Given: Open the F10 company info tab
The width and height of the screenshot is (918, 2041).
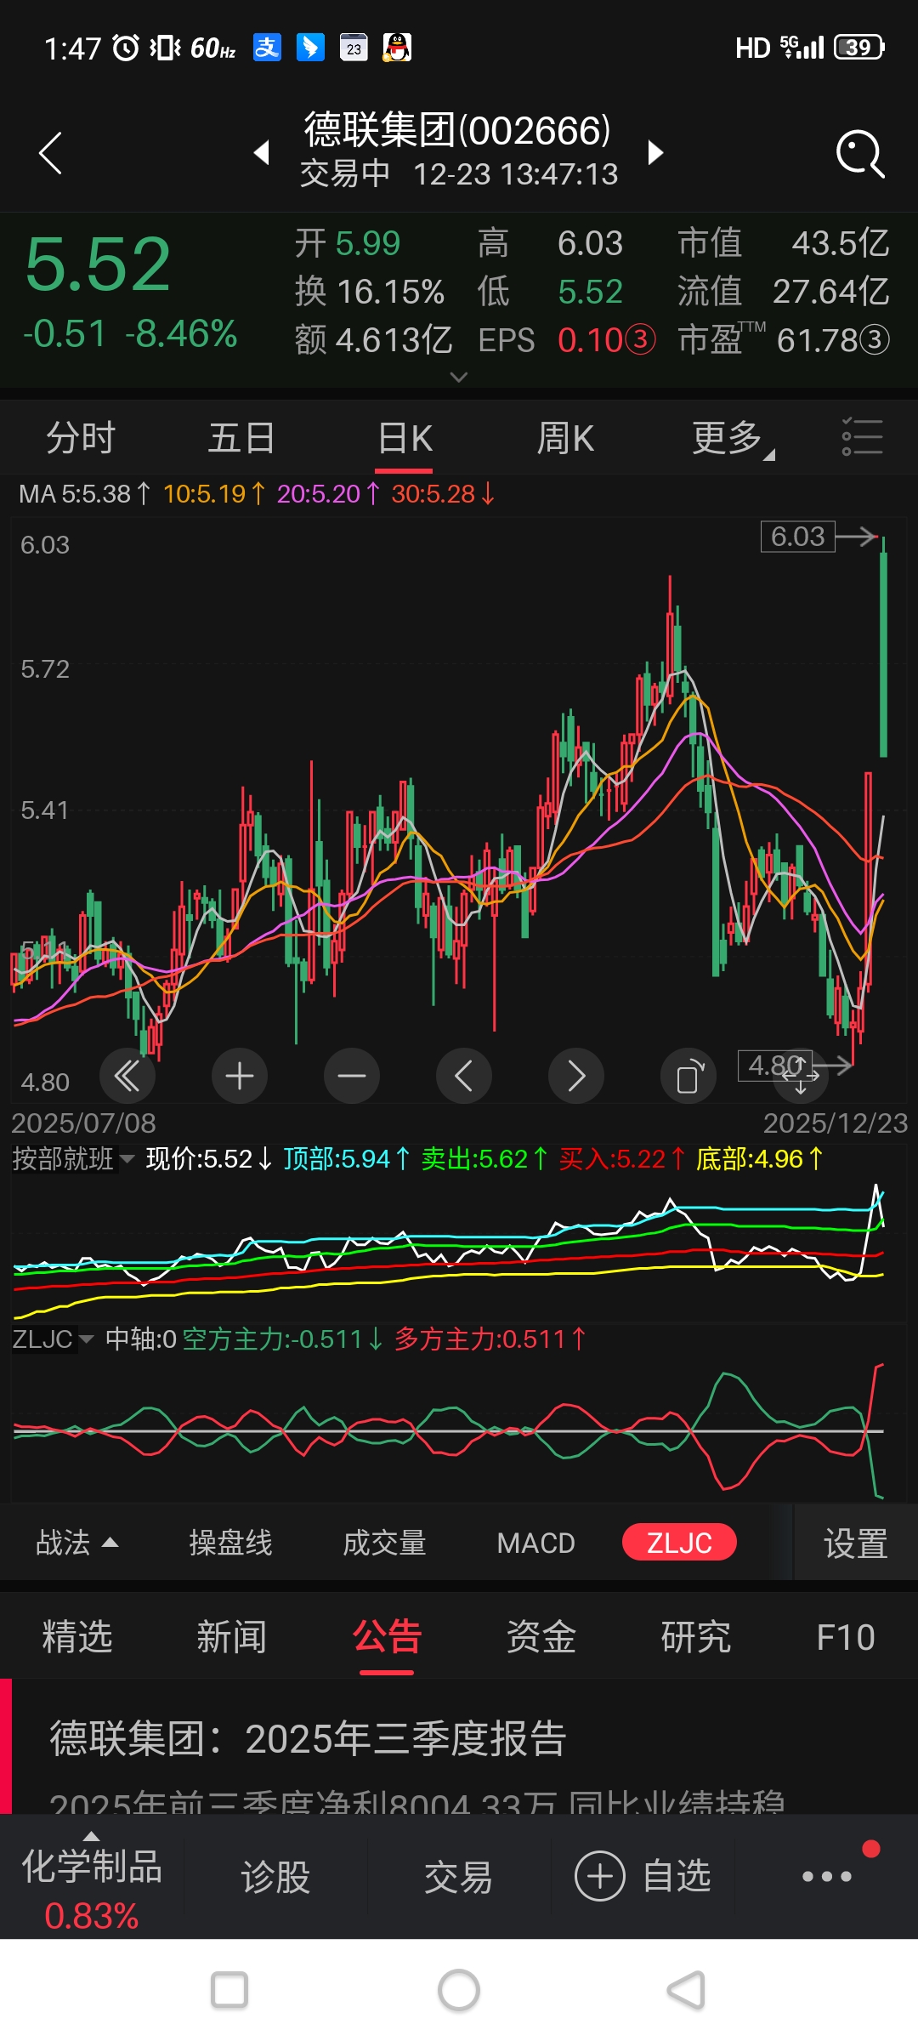Looking at the screenshot, I should (x=845, y=1638).
